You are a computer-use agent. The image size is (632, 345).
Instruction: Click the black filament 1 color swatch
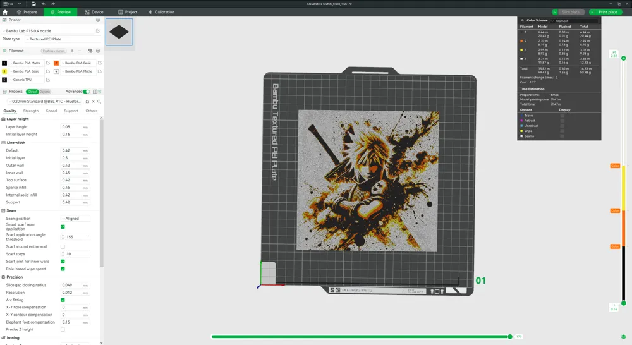(x=4, y=63)
